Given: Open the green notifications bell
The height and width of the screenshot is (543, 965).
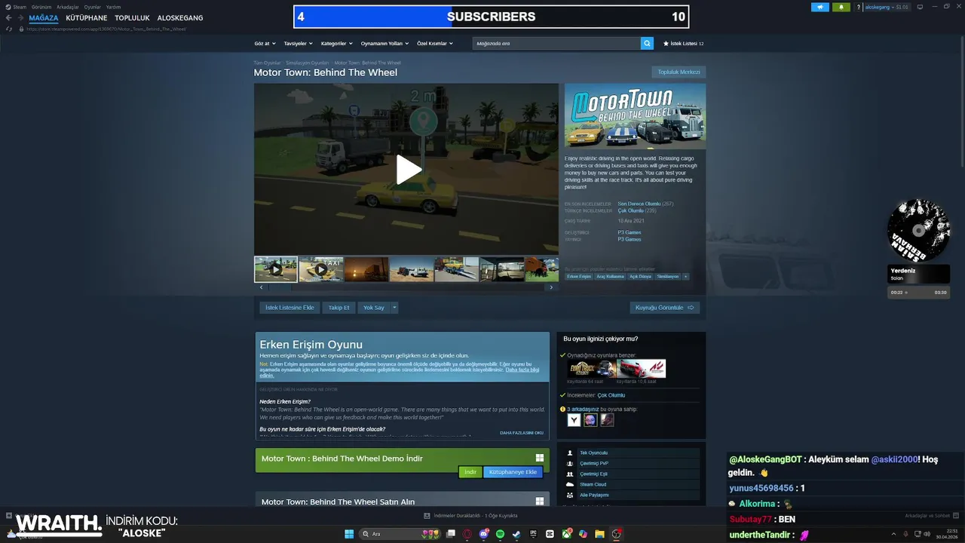Looking at the screenshot, I should click(841, 7).
